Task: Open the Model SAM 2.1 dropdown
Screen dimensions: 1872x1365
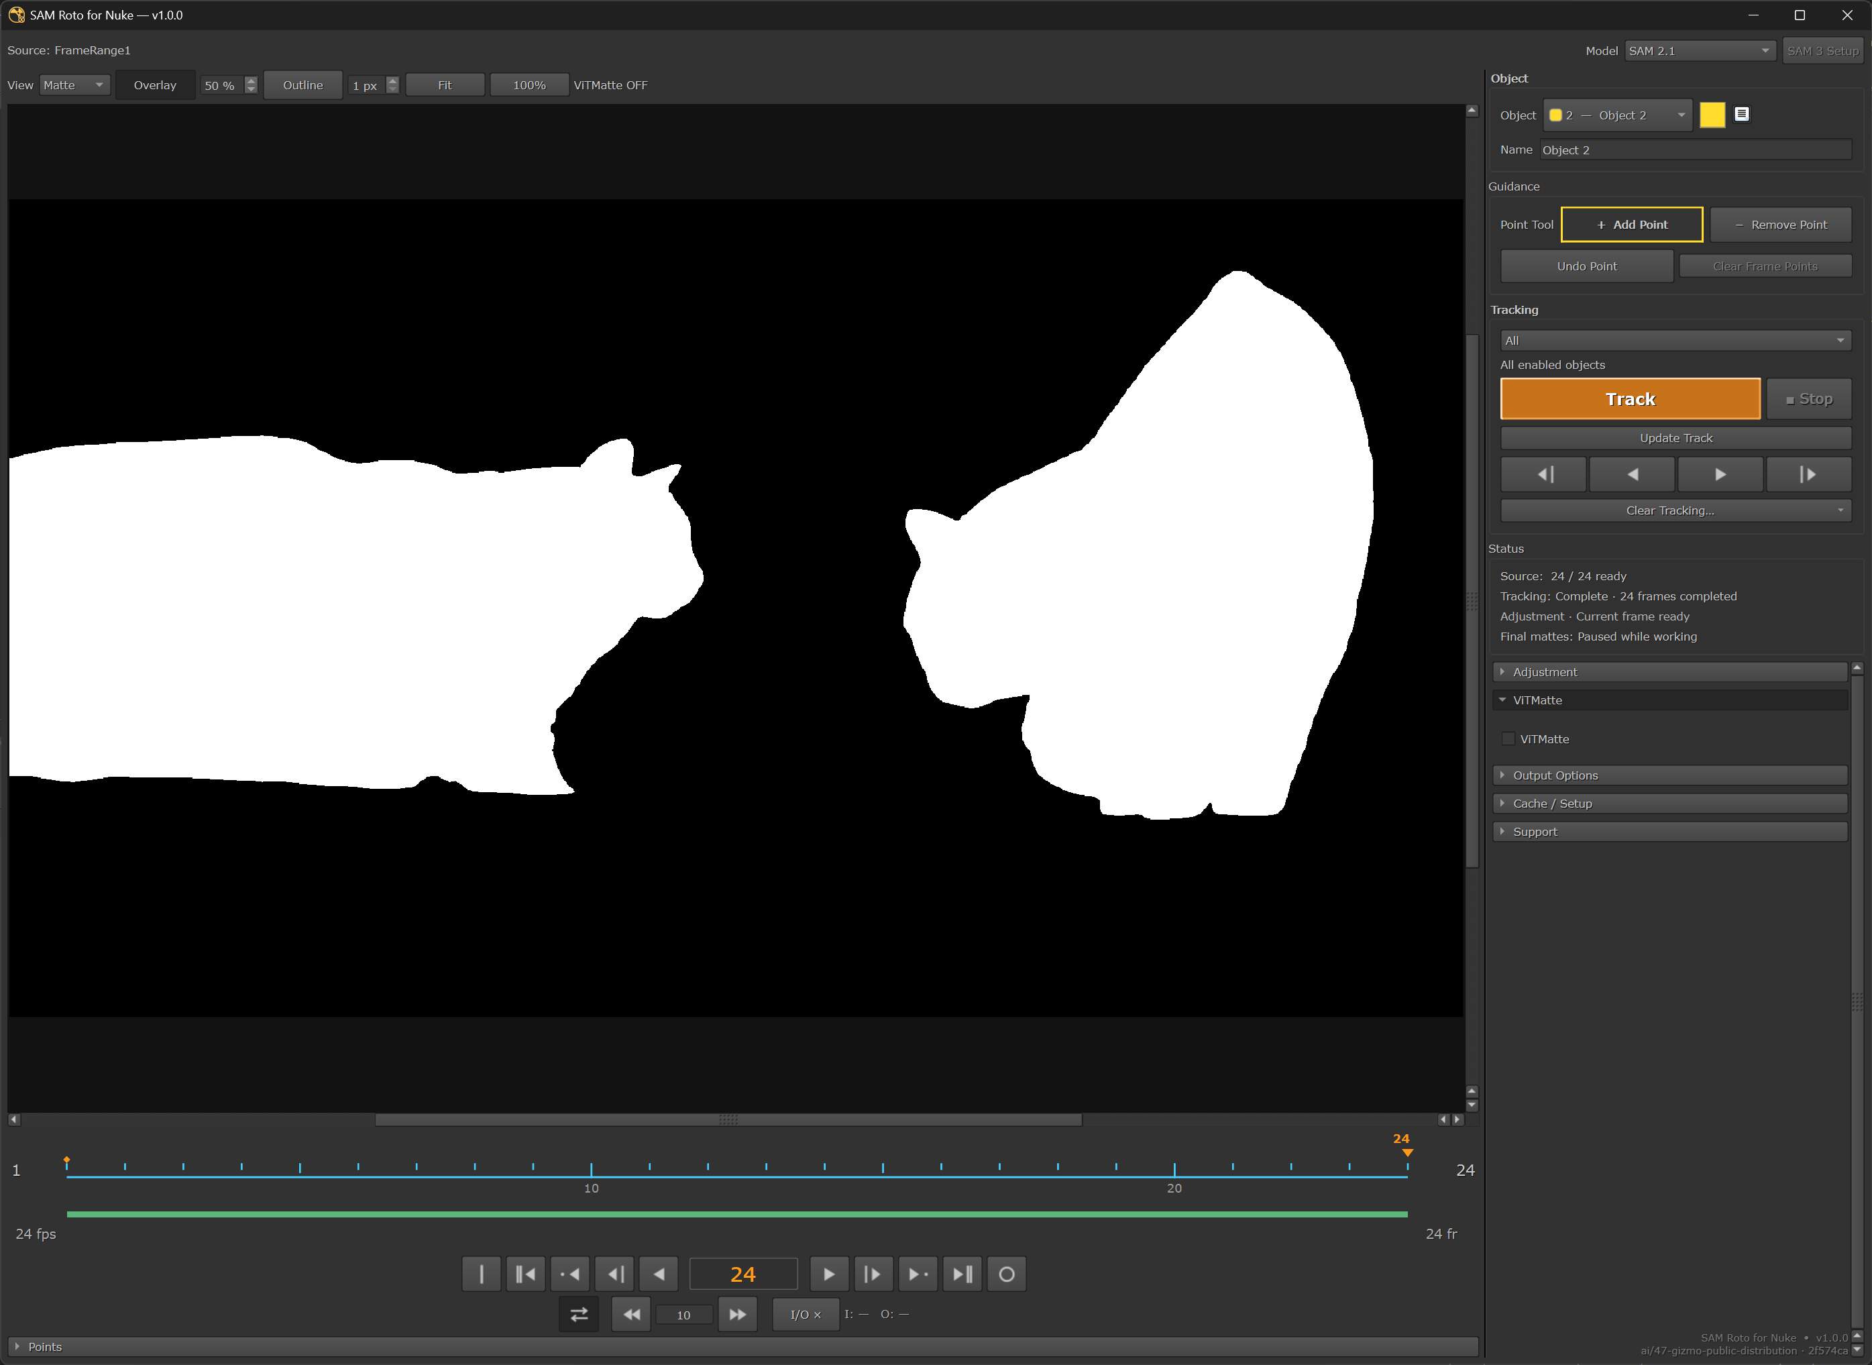Action: point(1700,50)
